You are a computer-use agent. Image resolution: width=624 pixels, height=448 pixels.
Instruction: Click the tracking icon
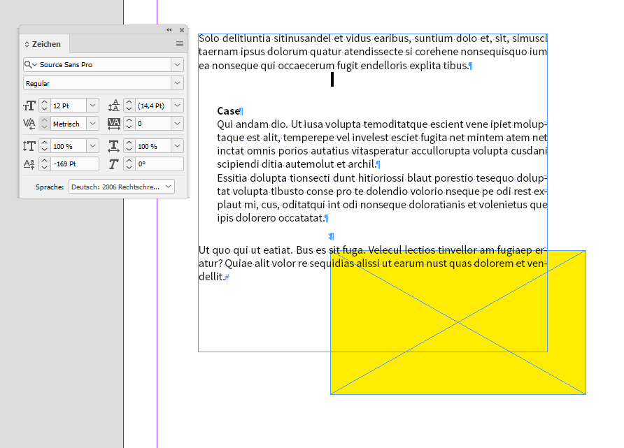[x=114, y=124]
